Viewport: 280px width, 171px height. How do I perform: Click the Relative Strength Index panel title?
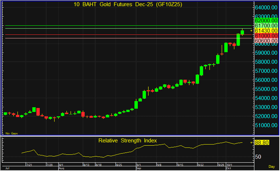[128, 141]
